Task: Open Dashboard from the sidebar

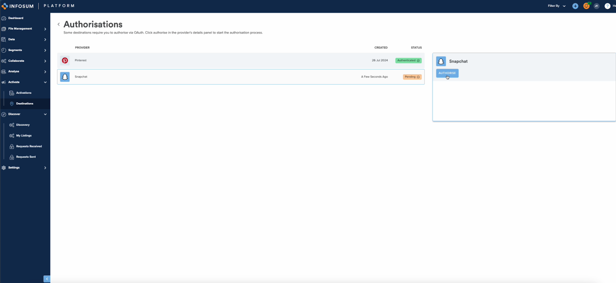Action: click(x=16, y=18)
